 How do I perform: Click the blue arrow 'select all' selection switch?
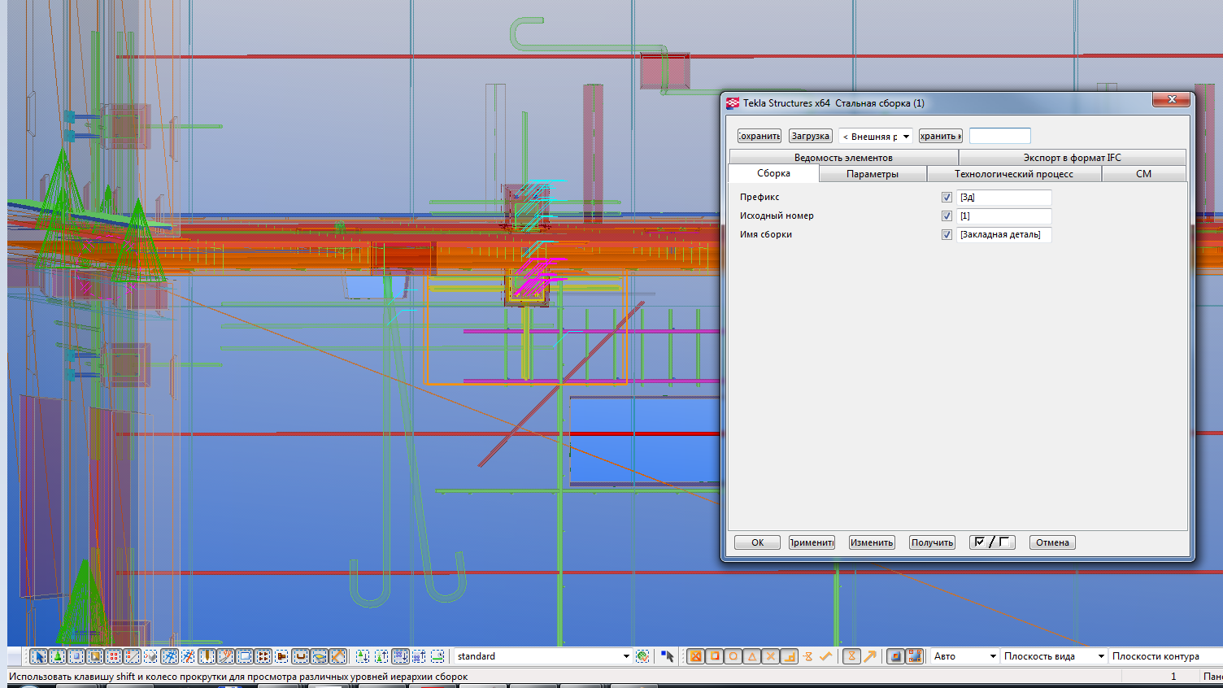38,656
